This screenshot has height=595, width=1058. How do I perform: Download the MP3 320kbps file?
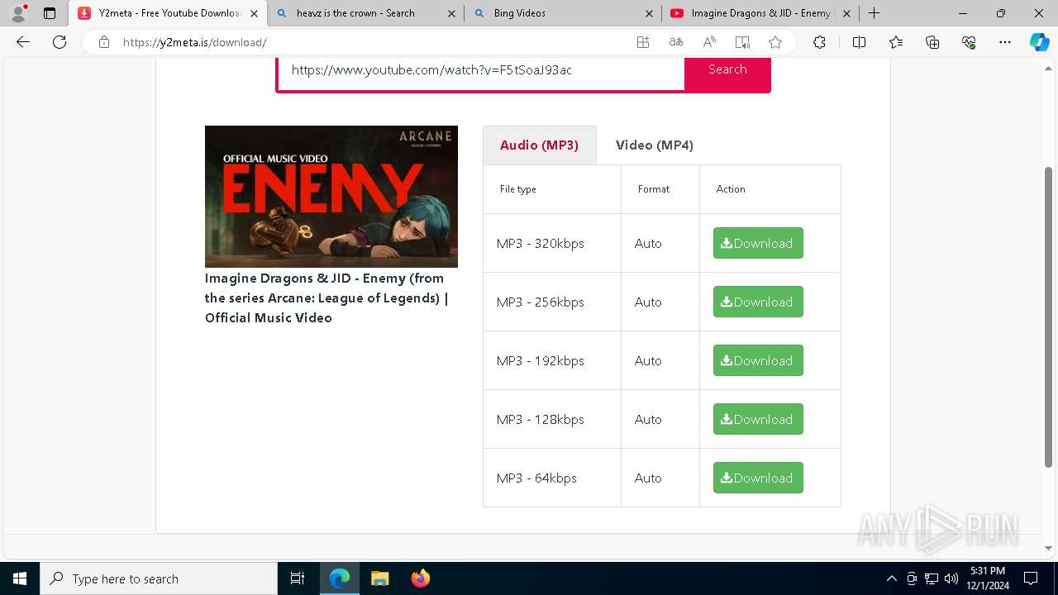tap(758, 243)
